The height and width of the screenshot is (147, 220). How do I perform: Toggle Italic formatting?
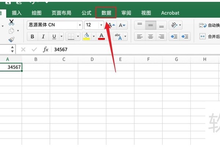pos(43,37)
